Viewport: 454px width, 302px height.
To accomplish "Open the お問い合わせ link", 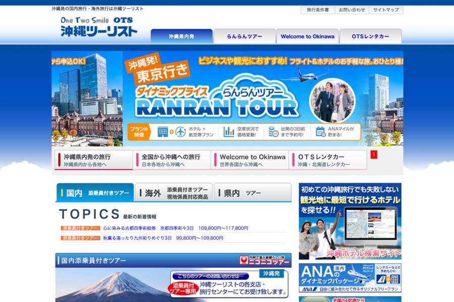I will (x=352, y=10).
